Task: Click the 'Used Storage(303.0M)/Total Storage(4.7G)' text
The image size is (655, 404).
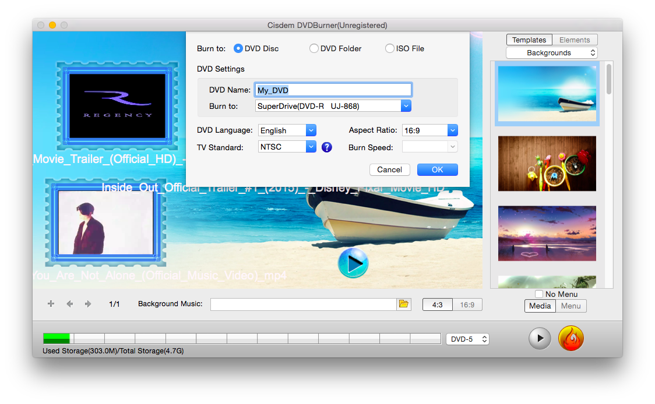Action: [x=113, y=351]
